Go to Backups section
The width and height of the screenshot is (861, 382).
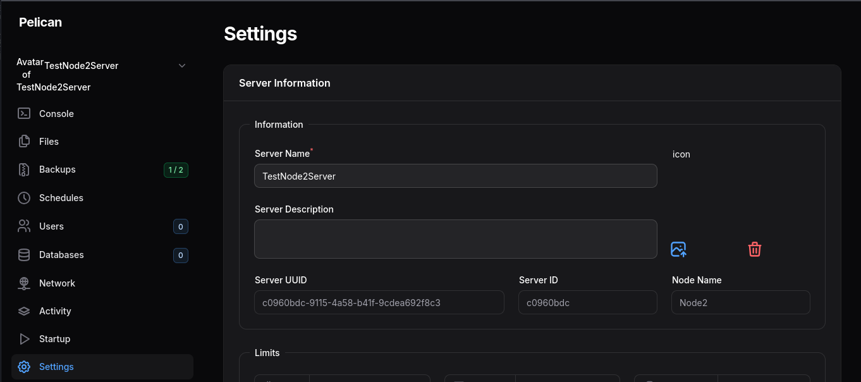pyautogui.click(x=102, y=169)
